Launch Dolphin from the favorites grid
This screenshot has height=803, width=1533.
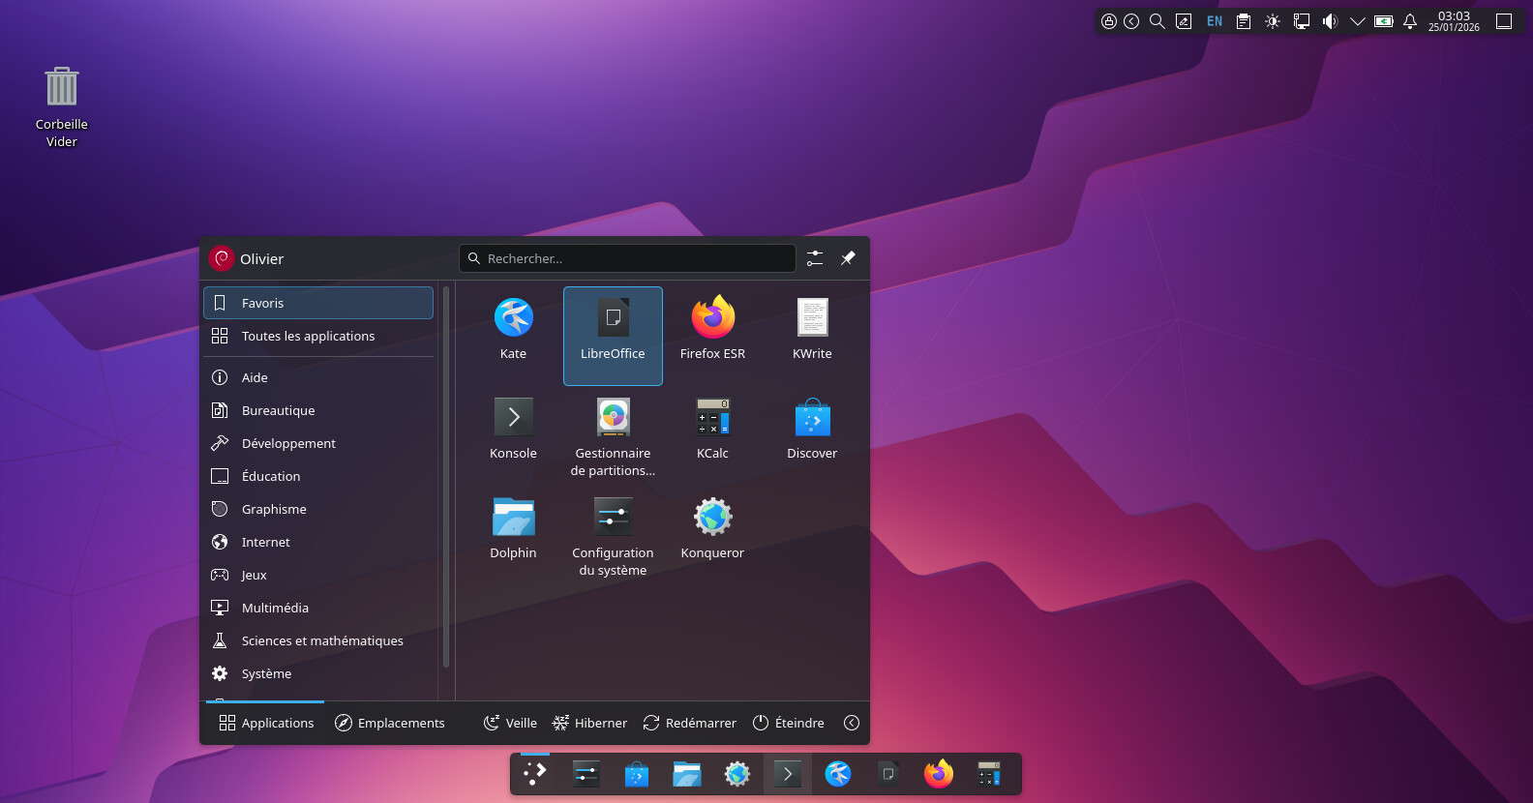tap(513, 534)
